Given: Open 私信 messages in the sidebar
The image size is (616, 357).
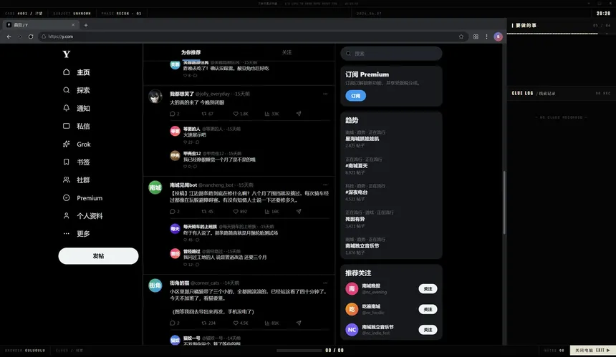Looking at the screenshot, I should click(77, 126).
